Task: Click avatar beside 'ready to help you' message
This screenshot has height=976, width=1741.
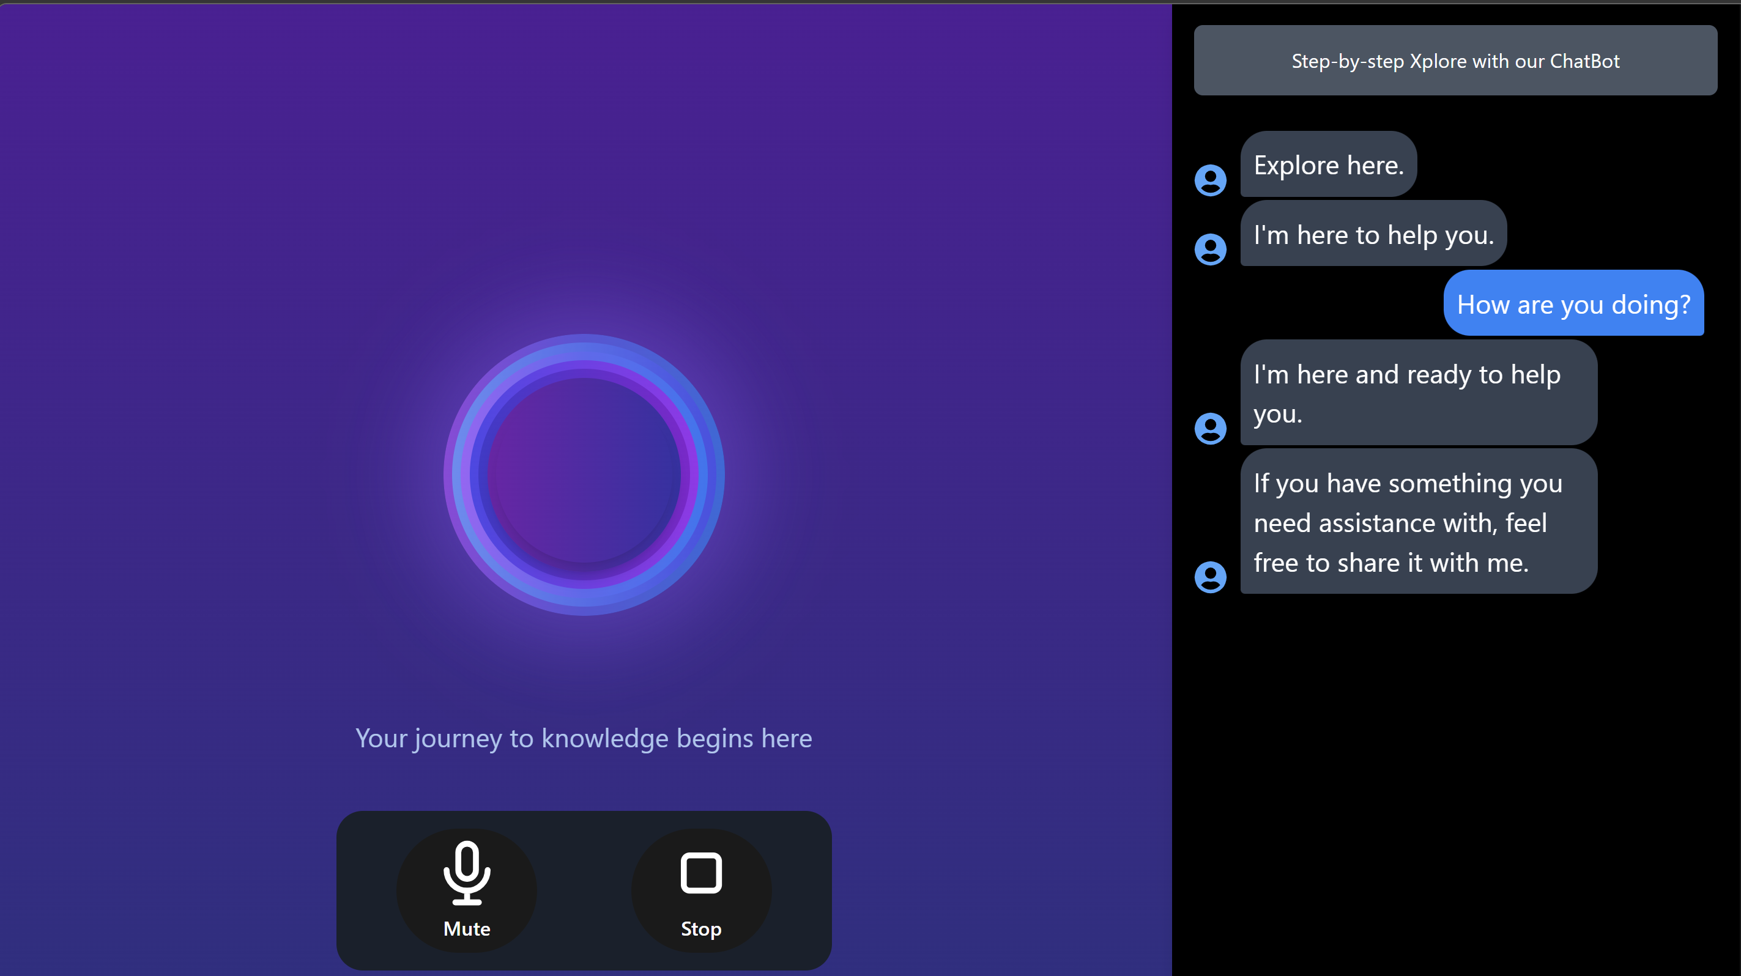Action: [x=1210, y=428]
